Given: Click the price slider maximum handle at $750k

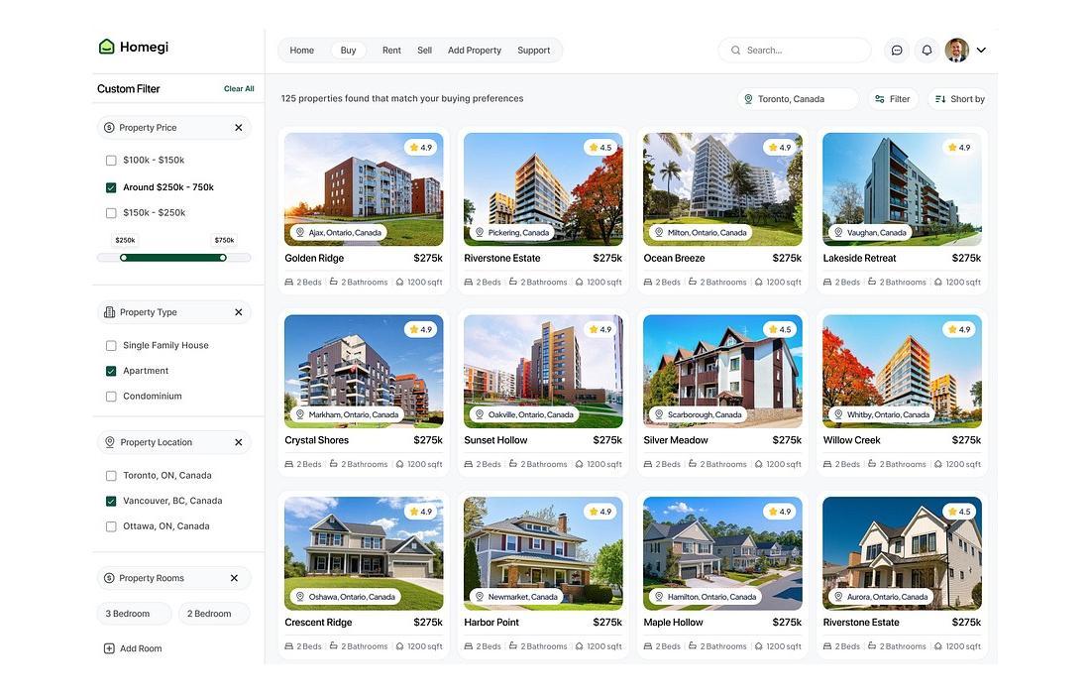Looking at the screenshot, I should tap(223, 258).
